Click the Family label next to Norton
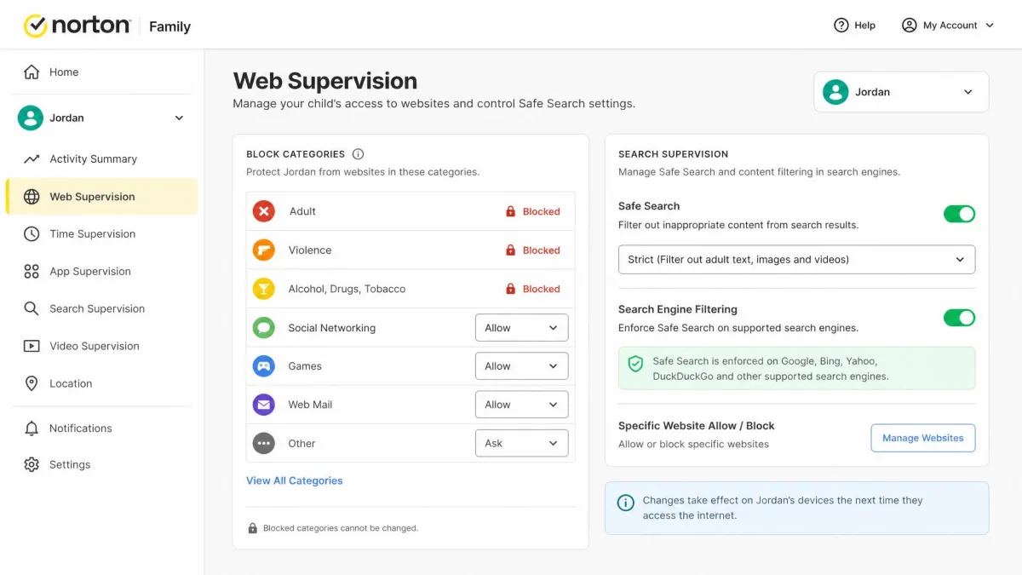The width and height of the screenshot is (1022, 575). pyautogui.click(x=169, y=26)
